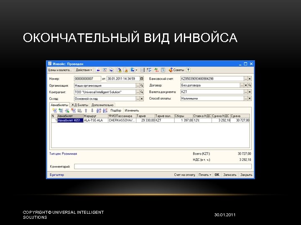This screenshot has height=225, width=301.
Task: Click the post document icon with green arrow
Action: pos(119,70)
